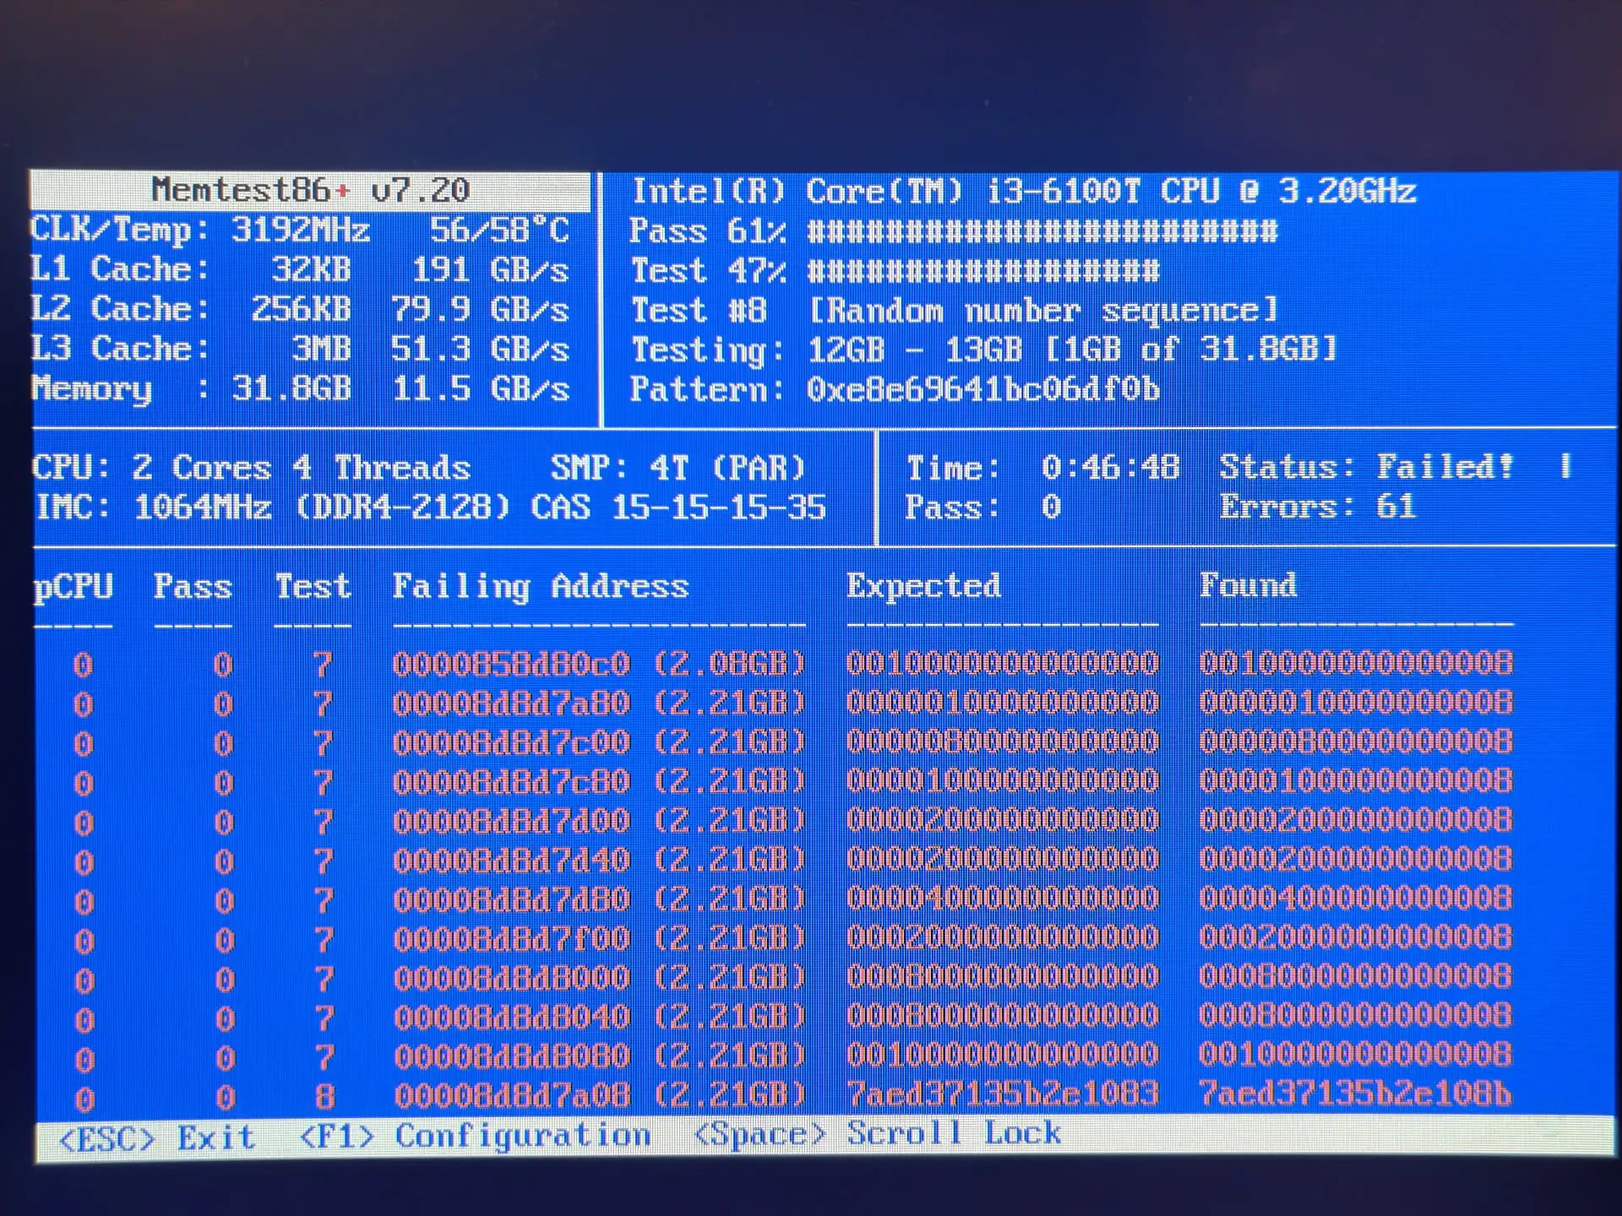Click the IMC DDR4-2128 timing line
This screenshot has height=1216, width=1622.
[x=431, y=508]
